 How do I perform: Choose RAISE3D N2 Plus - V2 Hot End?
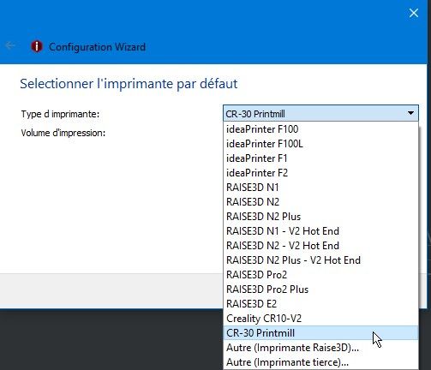320,260
